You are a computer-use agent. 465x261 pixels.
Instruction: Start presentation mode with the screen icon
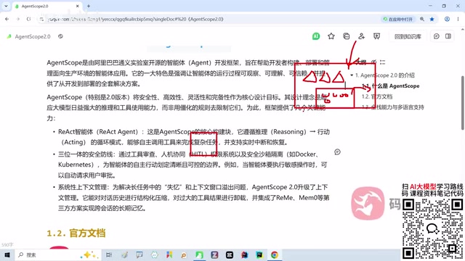click(x=376, y=36)
